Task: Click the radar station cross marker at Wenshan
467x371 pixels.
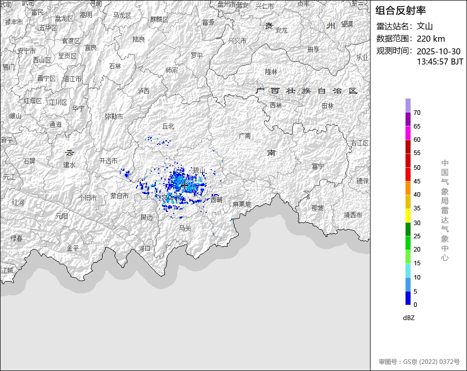Action: [184, 185]
